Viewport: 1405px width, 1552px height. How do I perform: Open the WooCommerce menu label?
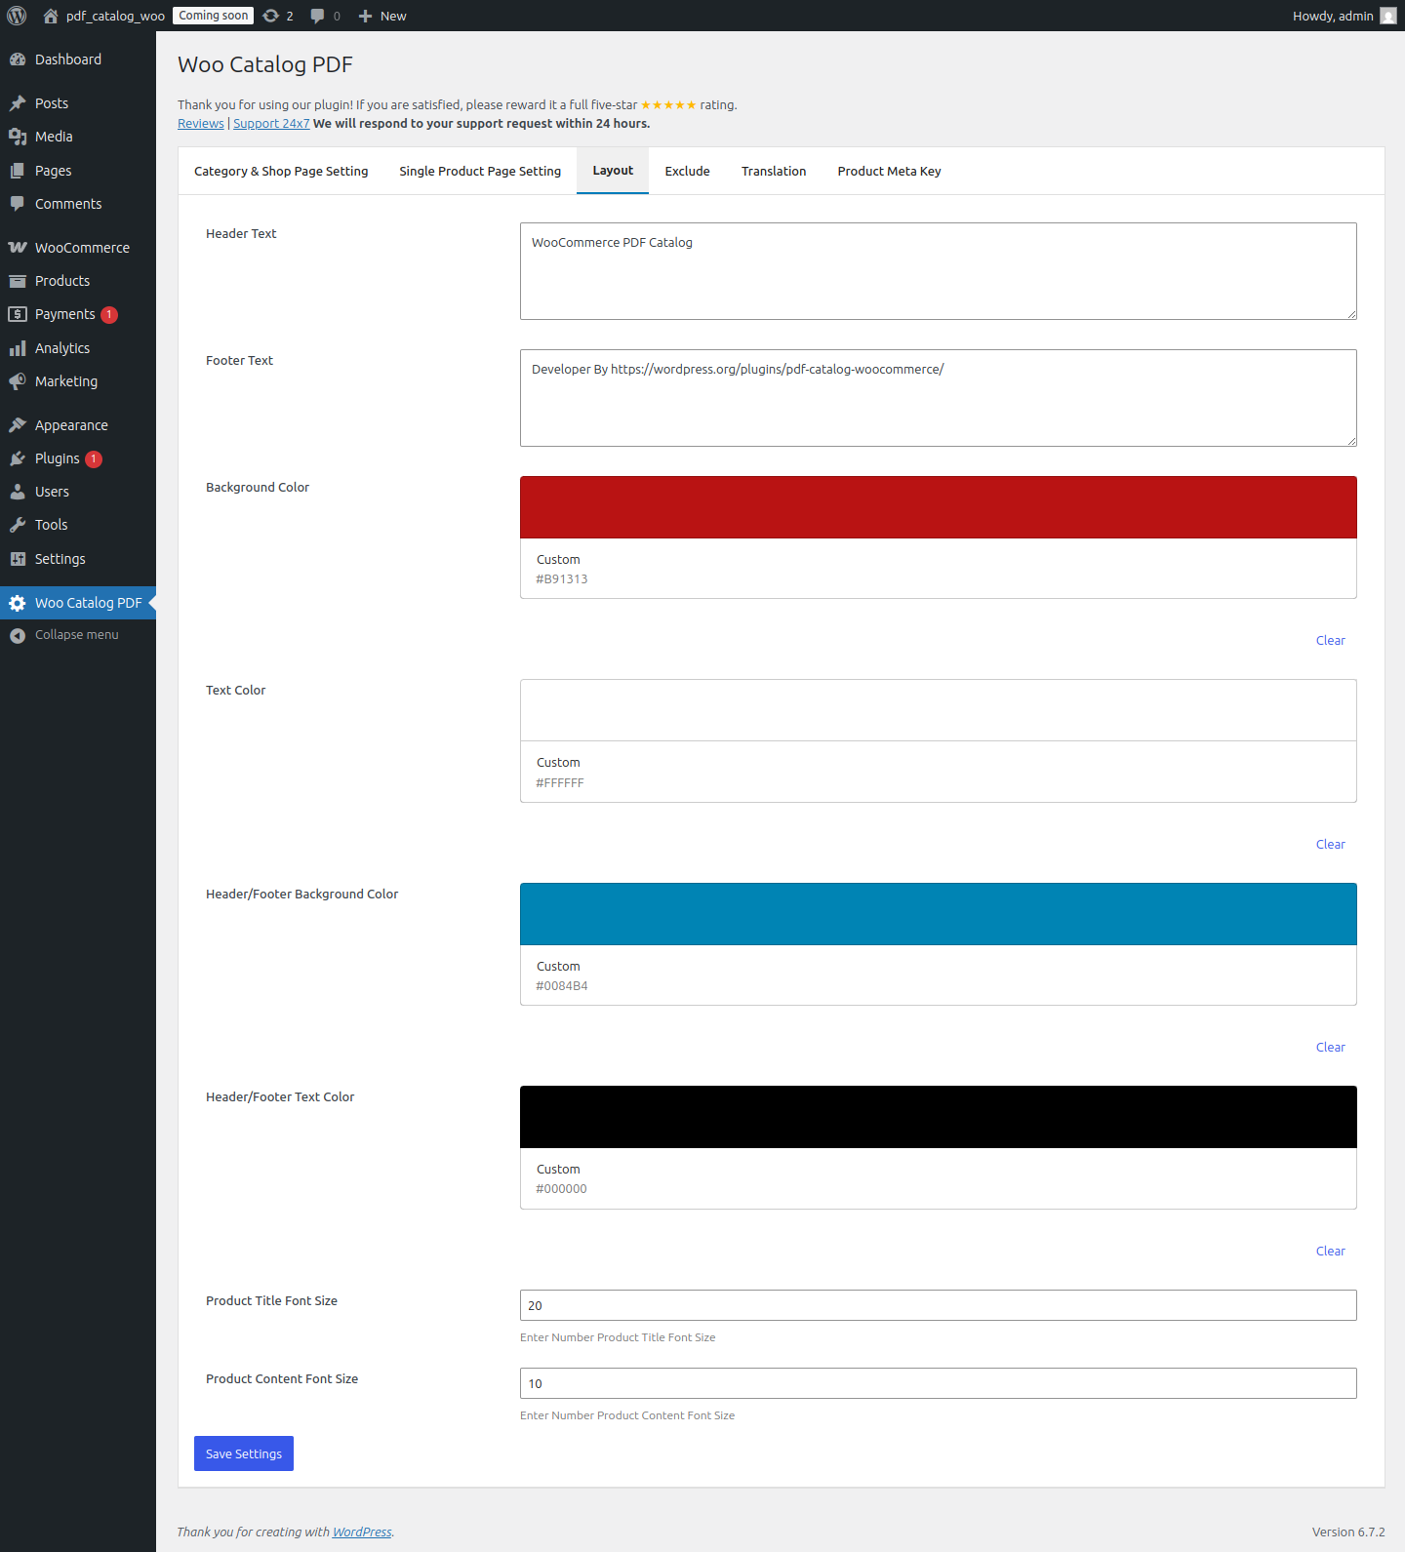click(82, 248)
